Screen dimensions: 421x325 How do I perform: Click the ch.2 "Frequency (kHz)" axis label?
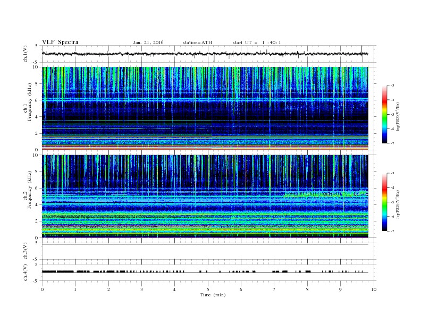(x=30, y=189)
